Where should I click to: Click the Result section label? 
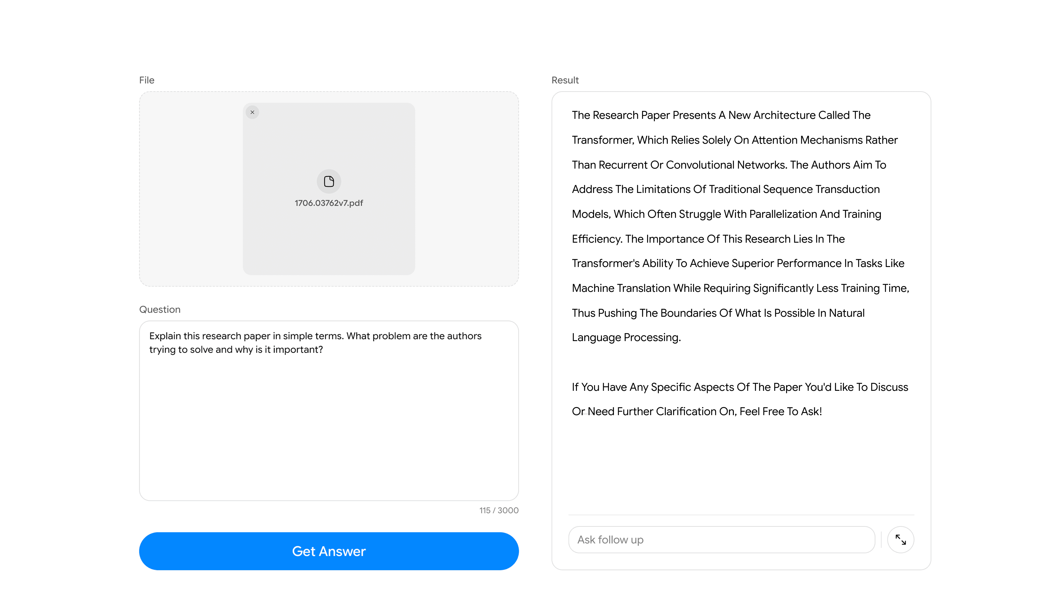(565, 80)
